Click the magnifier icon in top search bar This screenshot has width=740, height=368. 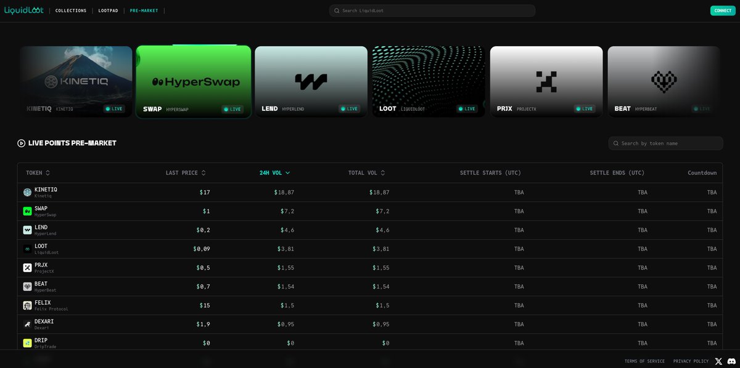(x=337, y=10)
